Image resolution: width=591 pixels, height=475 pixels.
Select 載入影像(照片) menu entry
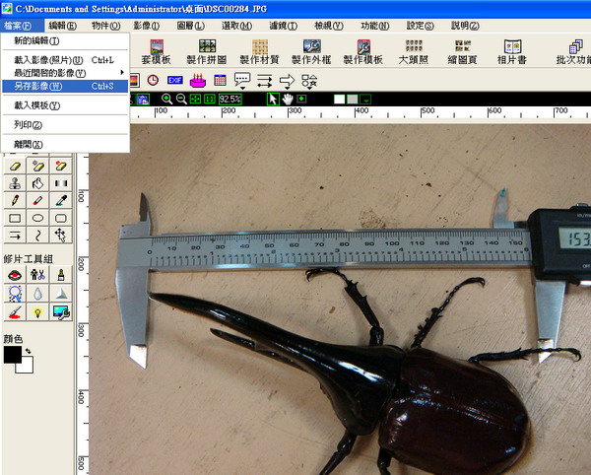47,60
